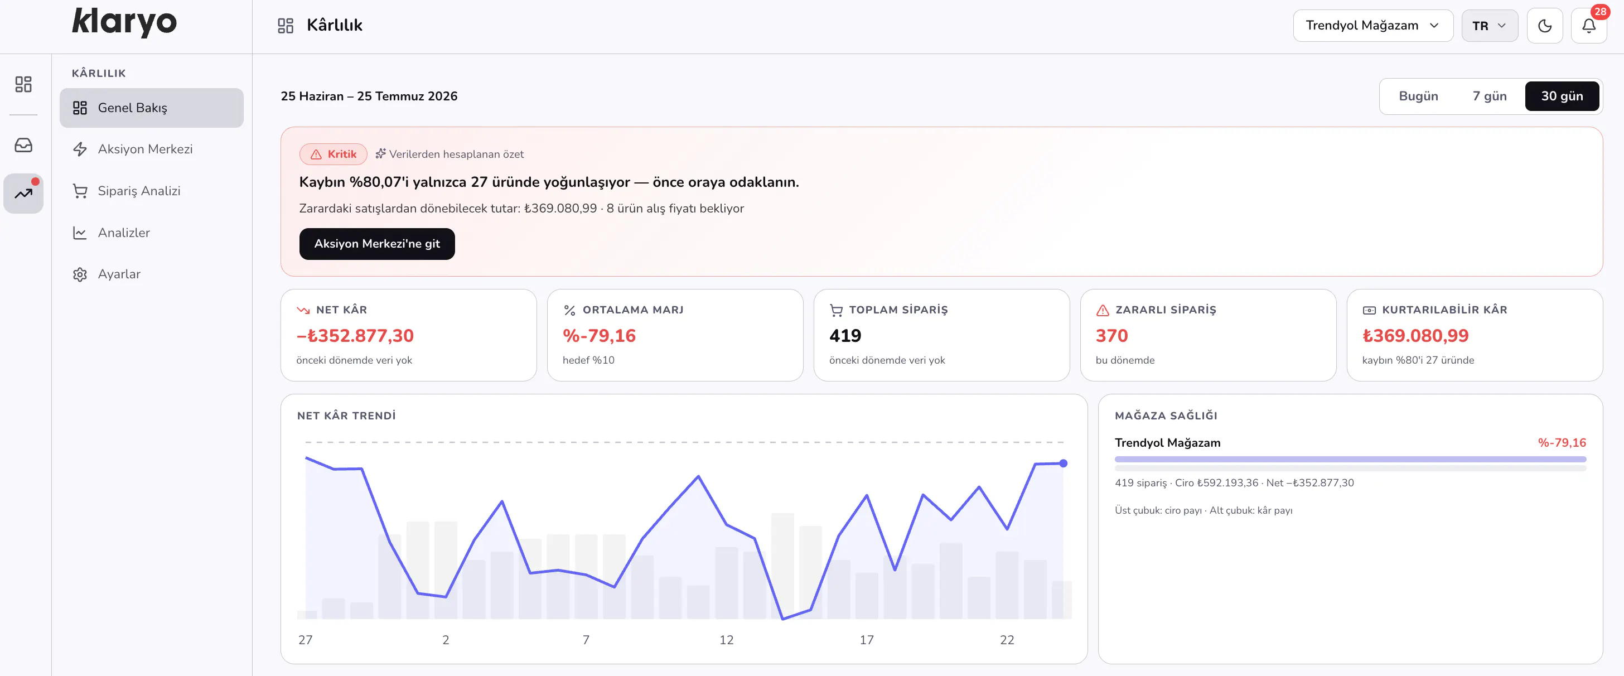Click the hedef %10 label
1624x676 pixels.
click(588, 360)
